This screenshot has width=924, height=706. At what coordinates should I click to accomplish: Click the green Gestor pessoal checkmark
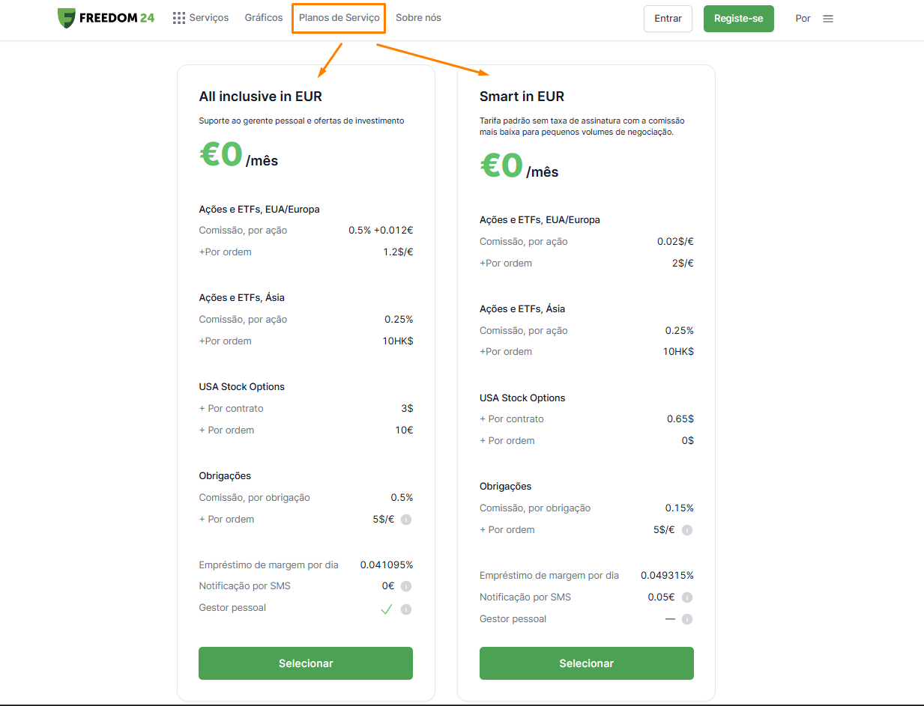386,609
